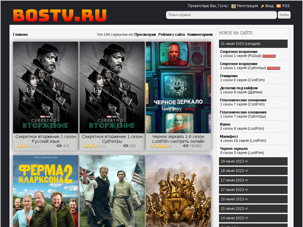The width and height of the screenshot is (303, 227).
Task: Expand the 15 июня 2023 section
Action: click(253, 209)
